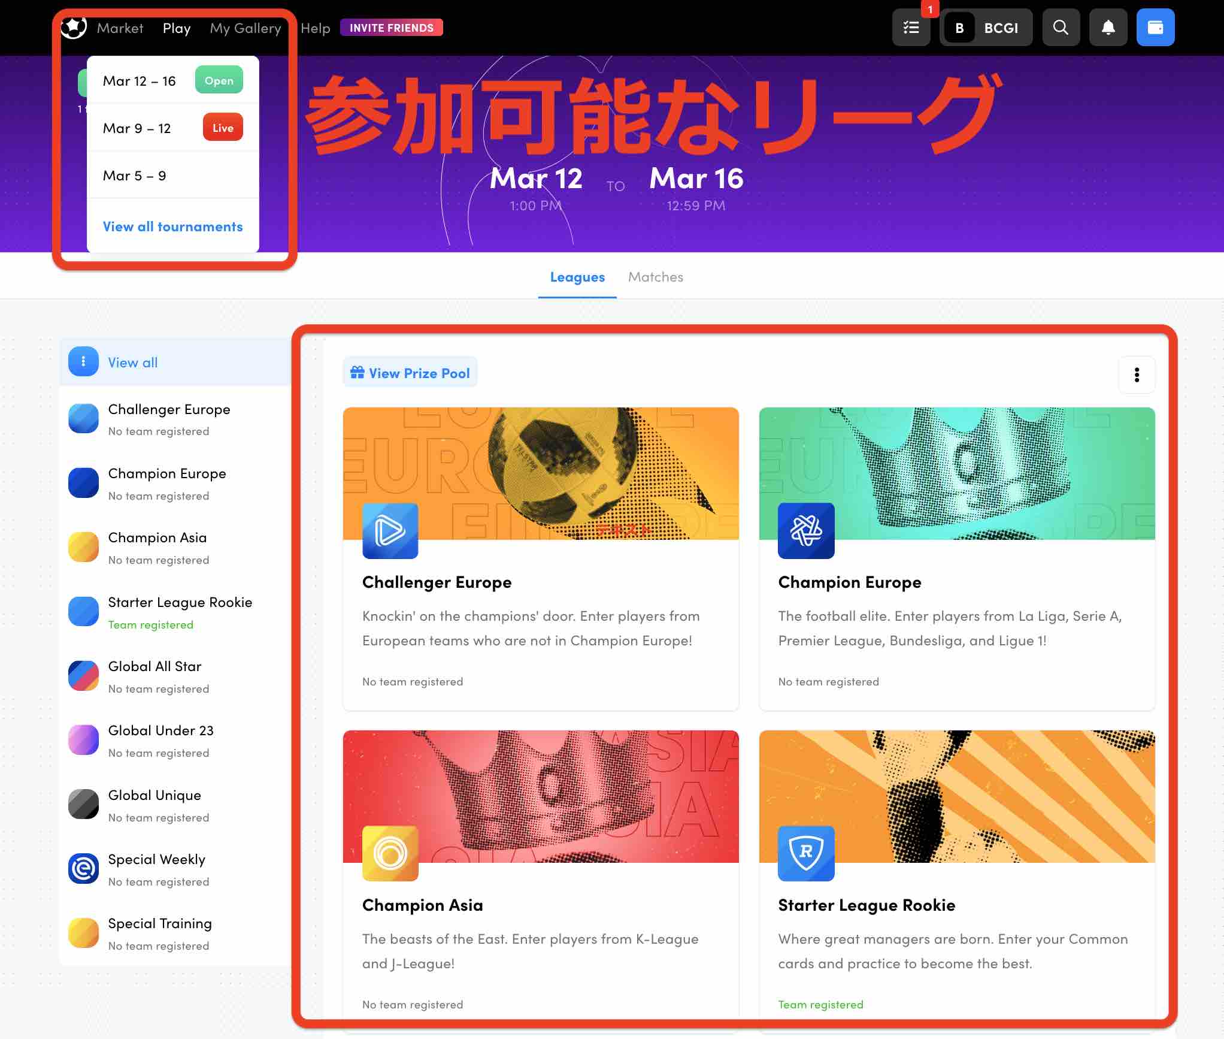1224x1039 pixels.
Task: Click the Champion Asia sidebar icon
Action: (x=83, y=547)
